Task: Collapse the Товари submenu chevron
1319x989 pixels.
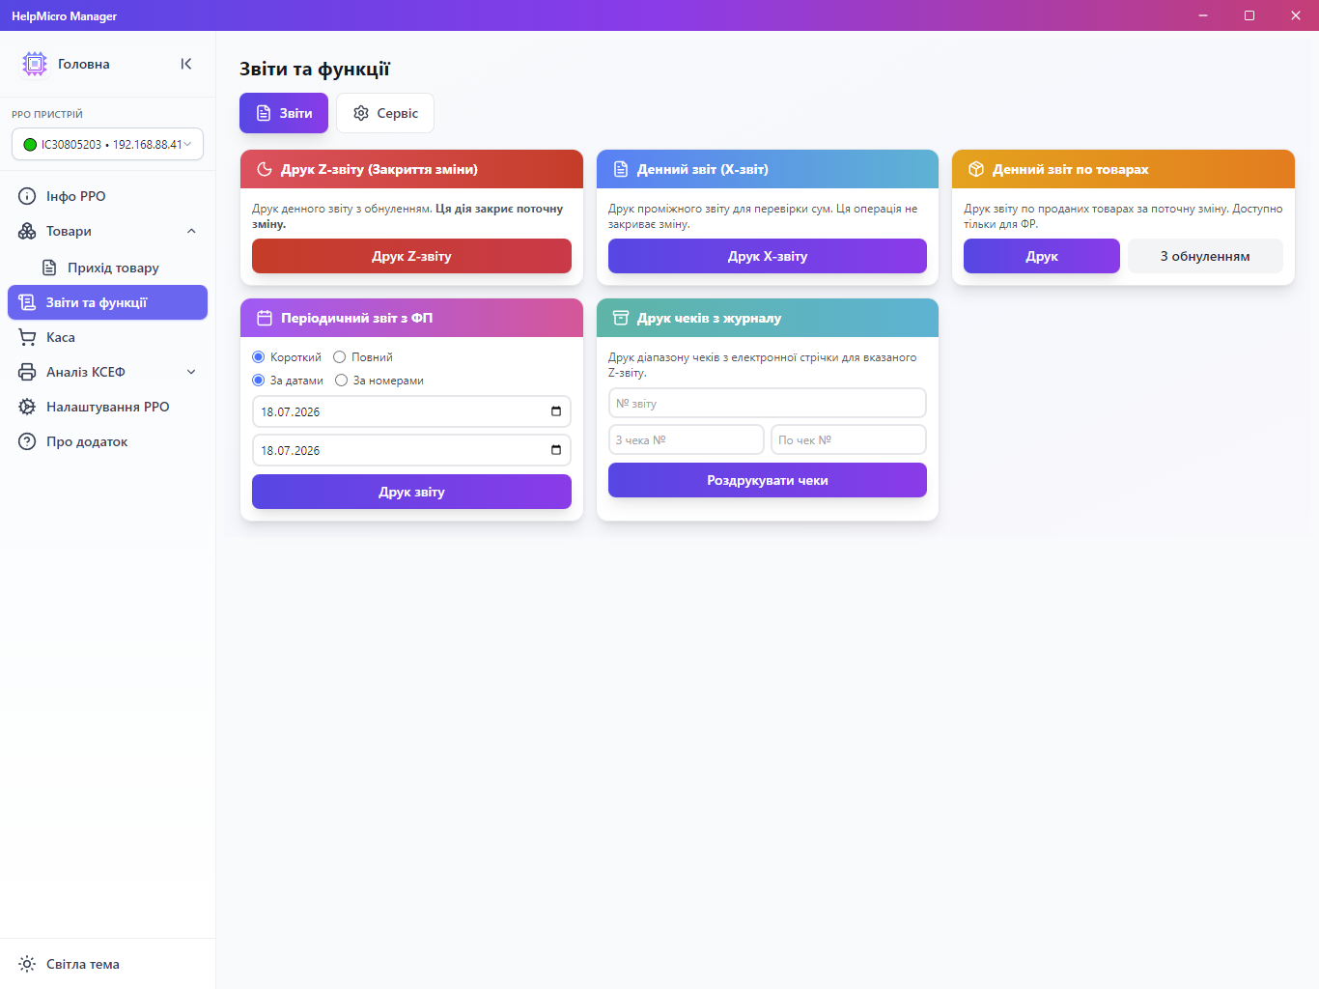Action: click(191, 231)
